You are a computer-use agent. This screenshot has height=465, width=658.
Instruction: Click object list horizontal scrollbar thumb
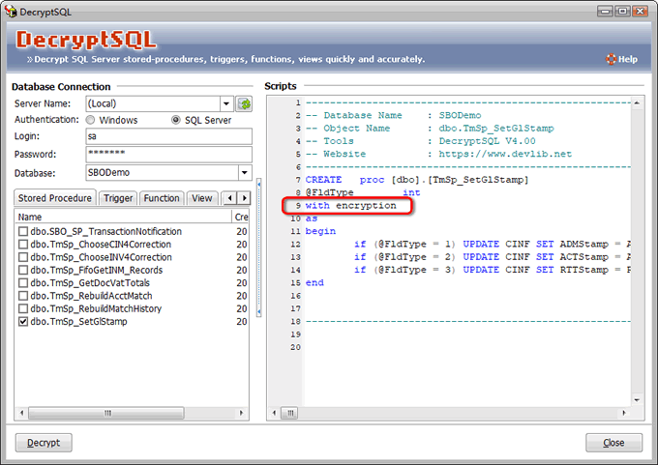coord(106,413)
